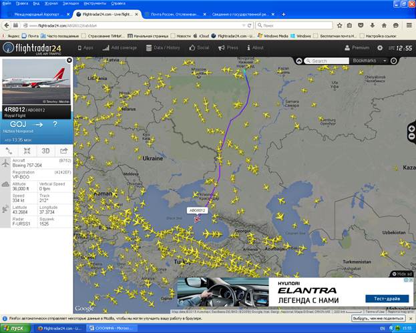Open the Windows Media bookmark
This screenshot has width=416, height=333.
272,36
